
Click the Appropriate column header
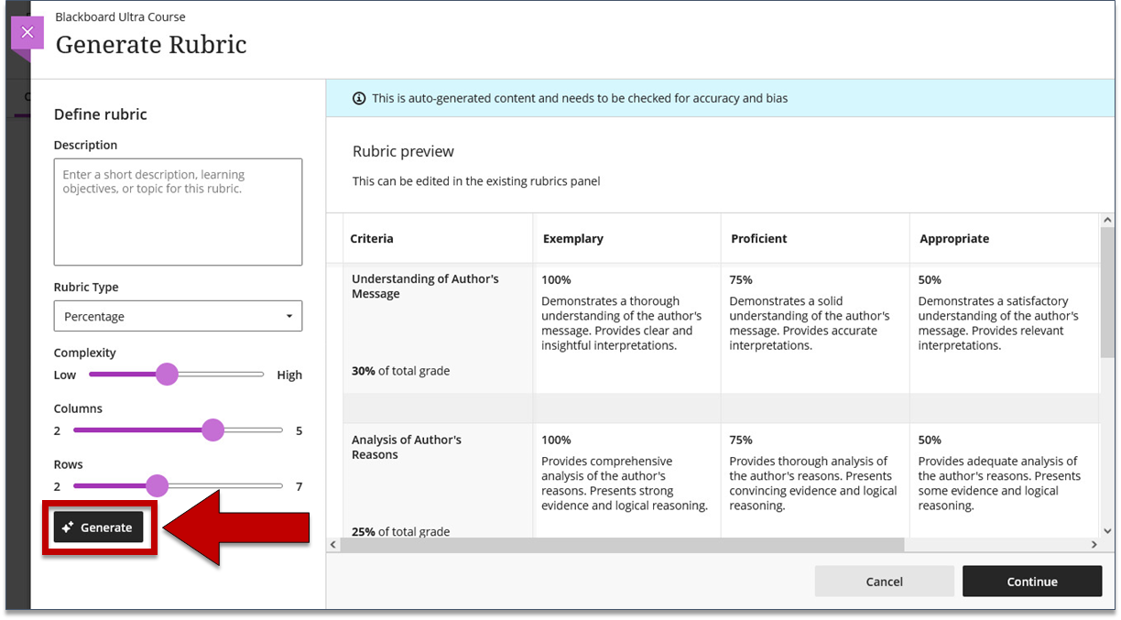click(954, 238)
